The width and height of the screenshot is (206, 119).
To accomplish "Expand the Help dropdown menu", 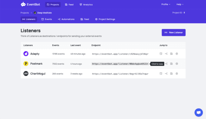I will click(180, 4).
